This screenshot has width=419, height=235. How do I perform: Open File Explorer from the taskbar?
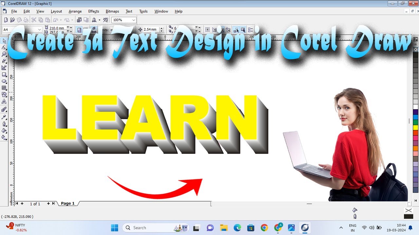click(224, 227)
